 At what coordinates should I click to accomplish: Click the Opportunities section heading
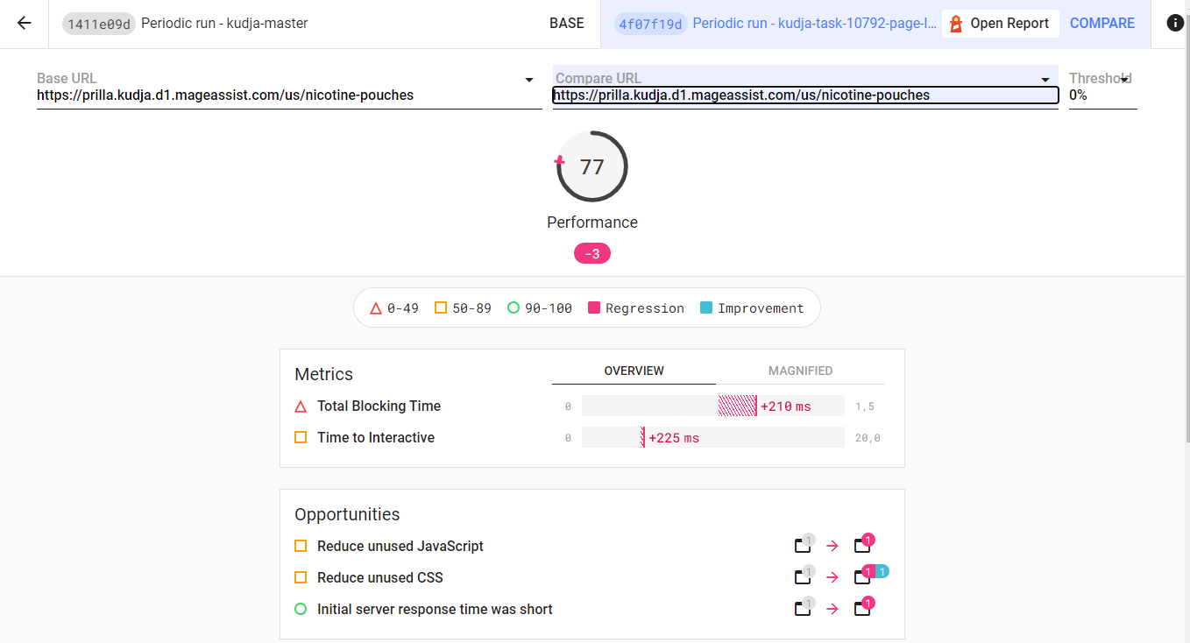(x=347, y=514)
